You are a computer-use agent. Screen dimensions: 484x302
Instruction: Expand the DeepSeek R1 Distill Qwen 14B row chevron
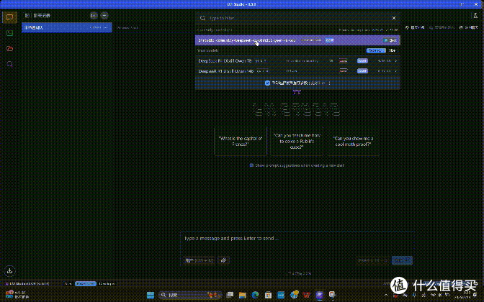(395, 71)
